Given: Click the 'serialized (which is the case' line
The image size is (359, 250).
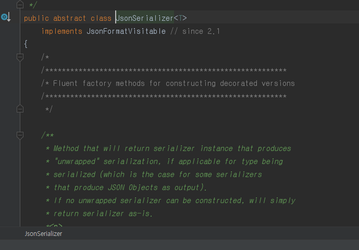Looking at the screenshot, I should point(154,174).
